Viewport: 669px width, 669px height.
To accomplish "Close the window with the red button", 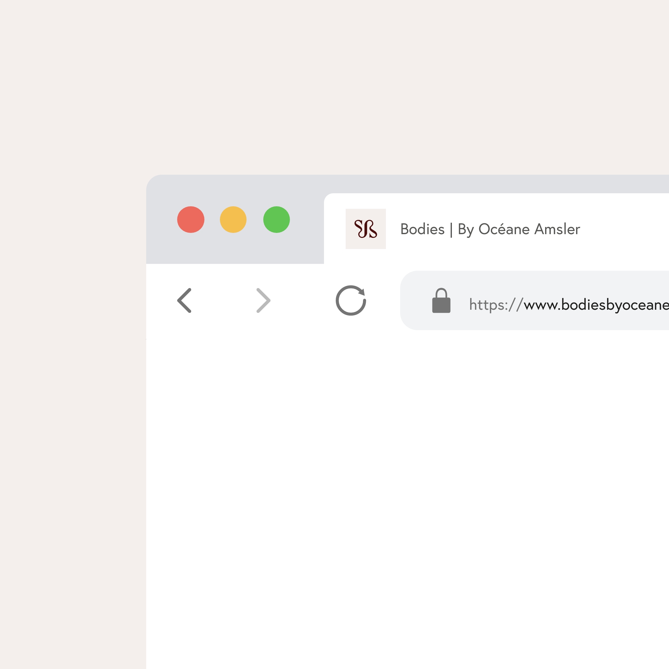I will tap(191, 220).
